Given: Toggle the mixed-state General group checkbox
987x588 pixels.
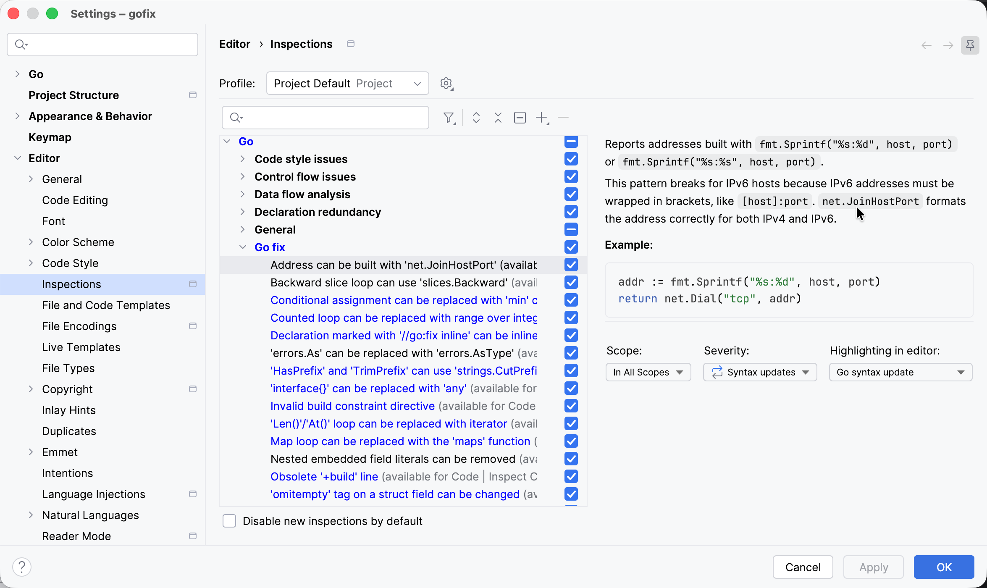Looking at the screenshot, I should [571, 230].
